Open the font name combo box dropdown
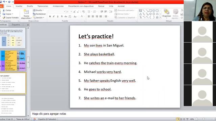The image size is (216, 121). click(x=64, y=12)
